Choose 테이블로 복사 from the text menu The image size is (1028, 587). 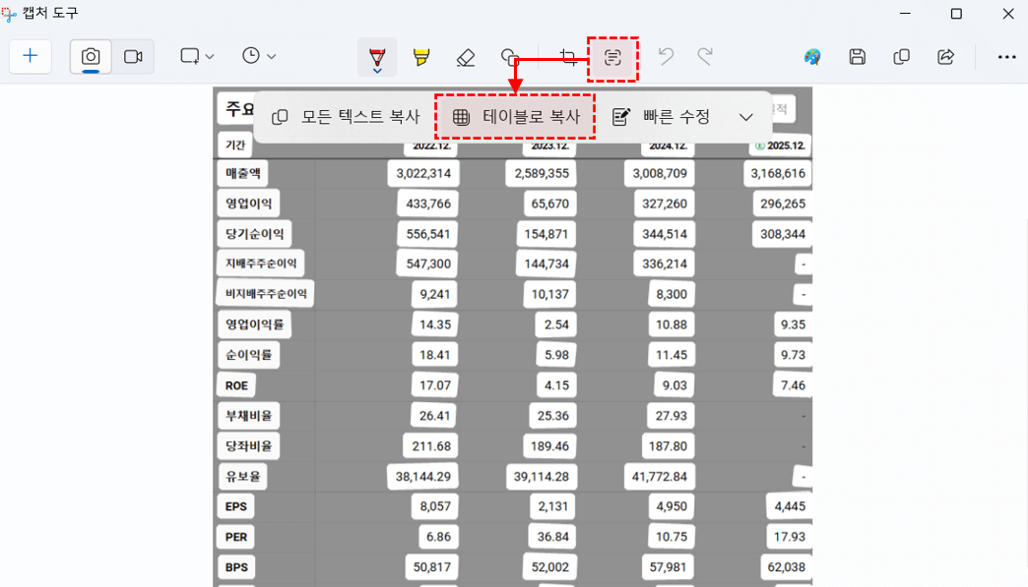[x=514, y=116]
